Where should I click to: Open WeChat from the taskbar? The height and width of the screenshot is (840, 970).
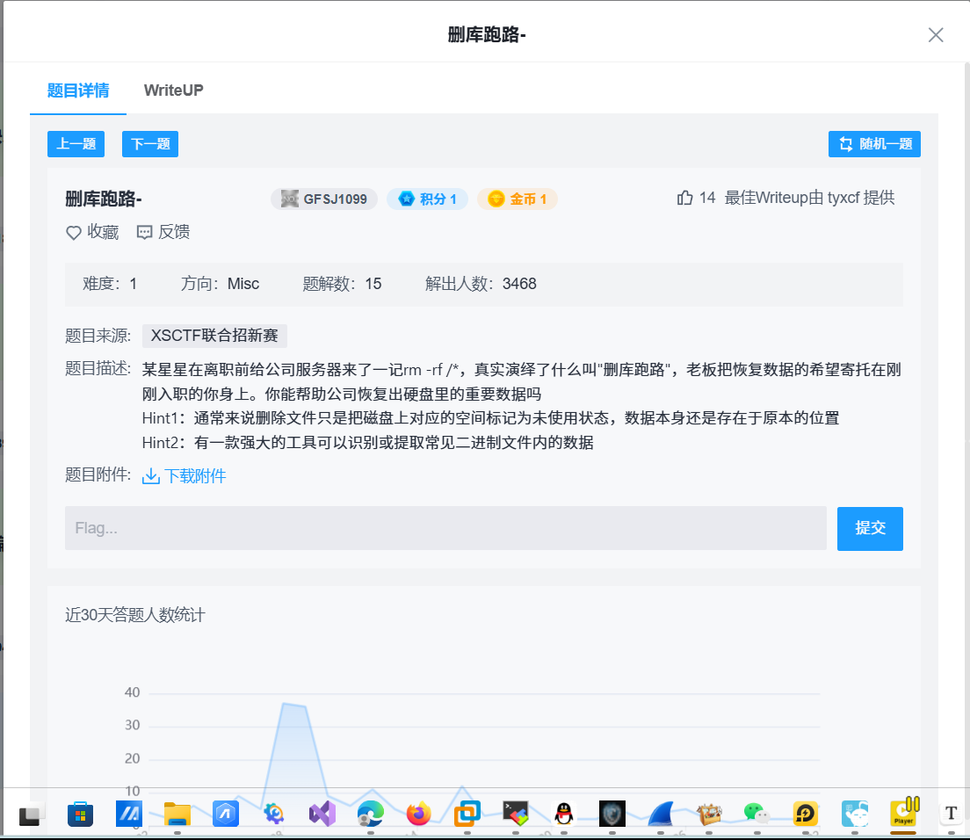[756, 814]
